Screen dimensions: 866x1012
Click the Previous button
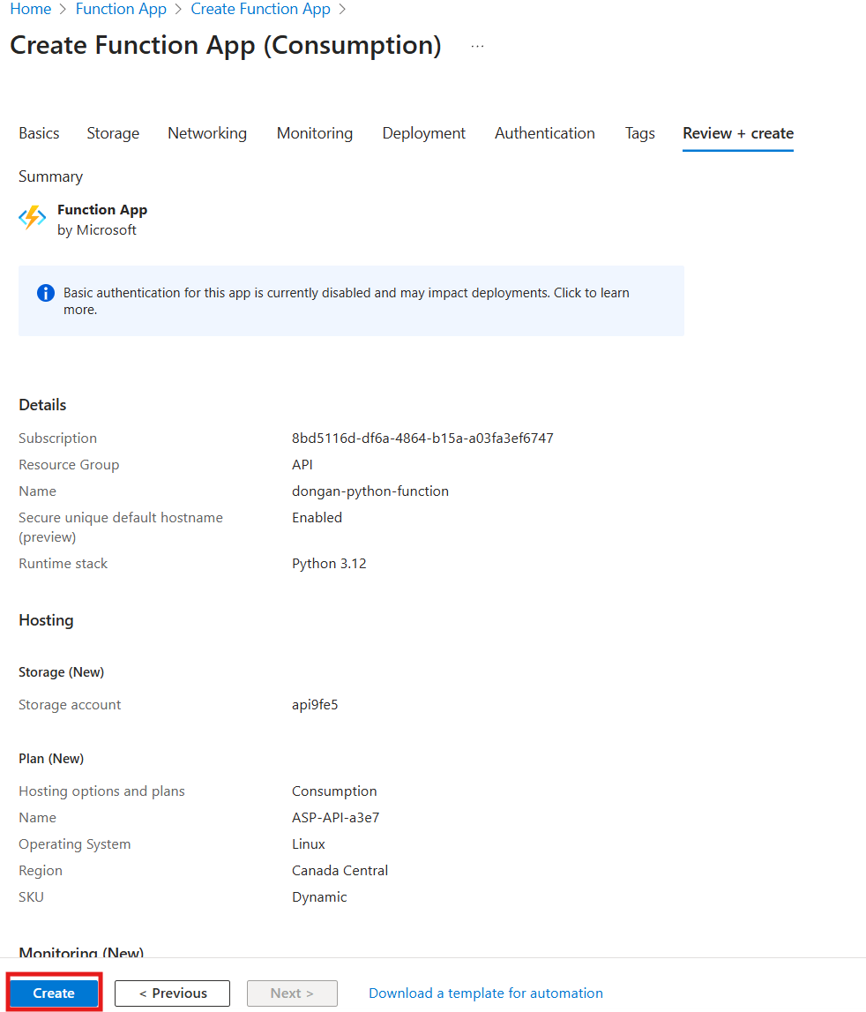pyautogui.click(x=172, y=993)
